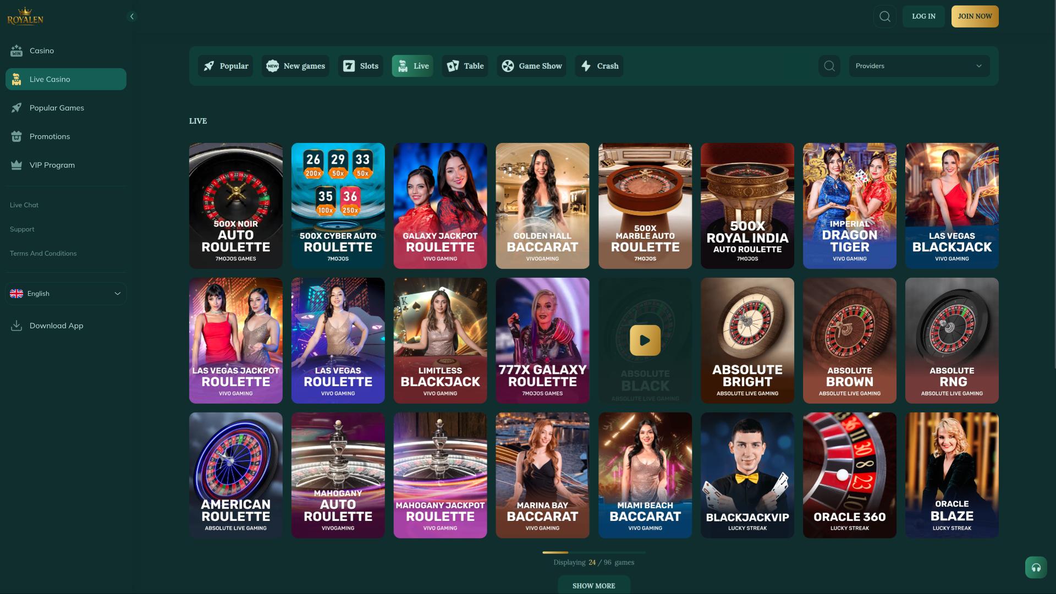1056x594 pixels.
Task: Open the VIP Program crown icon
Action: [x=16, y=165]
